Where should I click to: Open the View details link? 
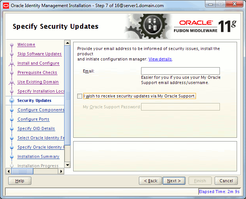pos(160,59)
